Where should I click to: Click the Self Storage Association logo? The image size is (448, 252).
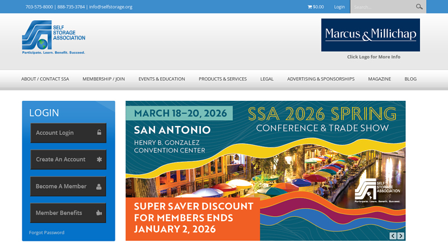point(54,37)
